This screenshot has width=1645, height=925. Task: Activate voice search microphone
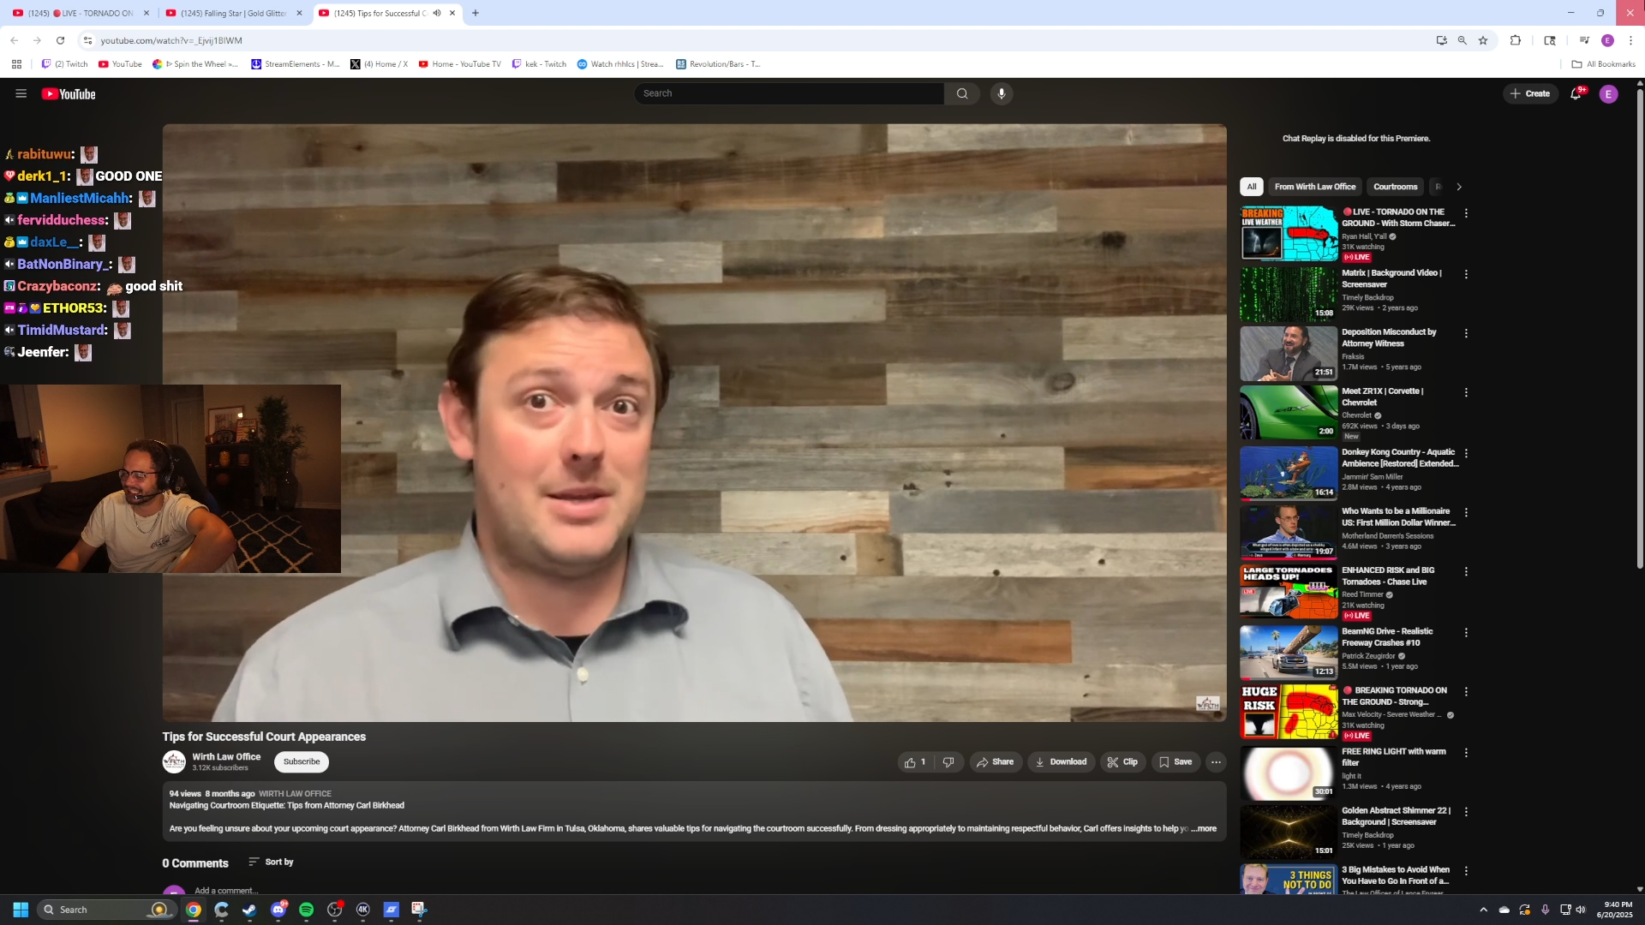[1001, 93]
